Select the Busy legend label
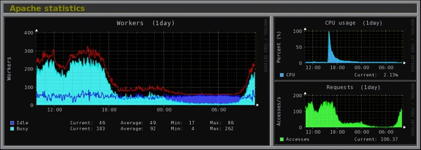 tap(22, 129)
